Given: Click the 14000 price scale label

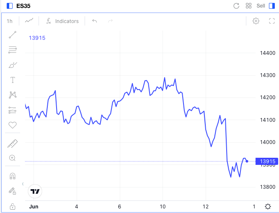Looking at the screenshot, I should (268, 142).
